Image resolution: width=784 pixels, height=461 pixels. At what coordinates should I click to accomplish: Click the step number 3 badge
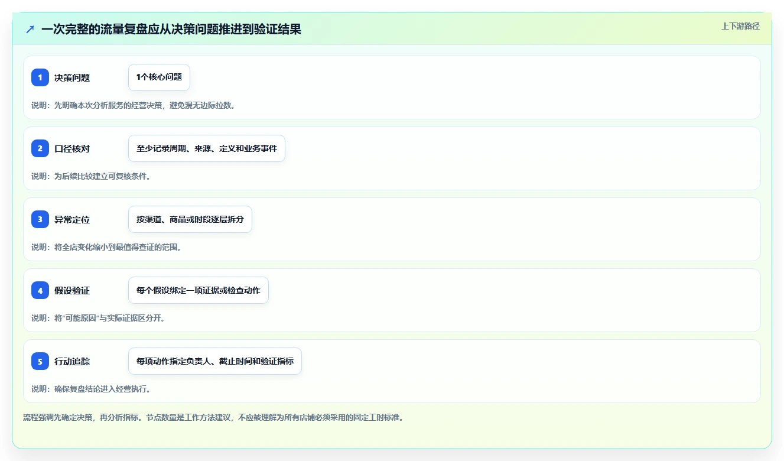40,219
